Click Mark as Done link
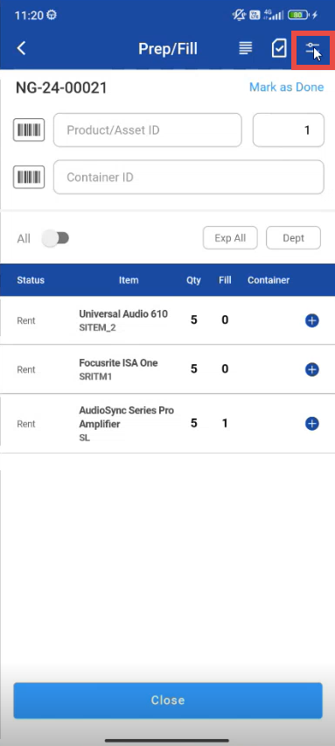This screenshot has height=746, width=335. 287,87
